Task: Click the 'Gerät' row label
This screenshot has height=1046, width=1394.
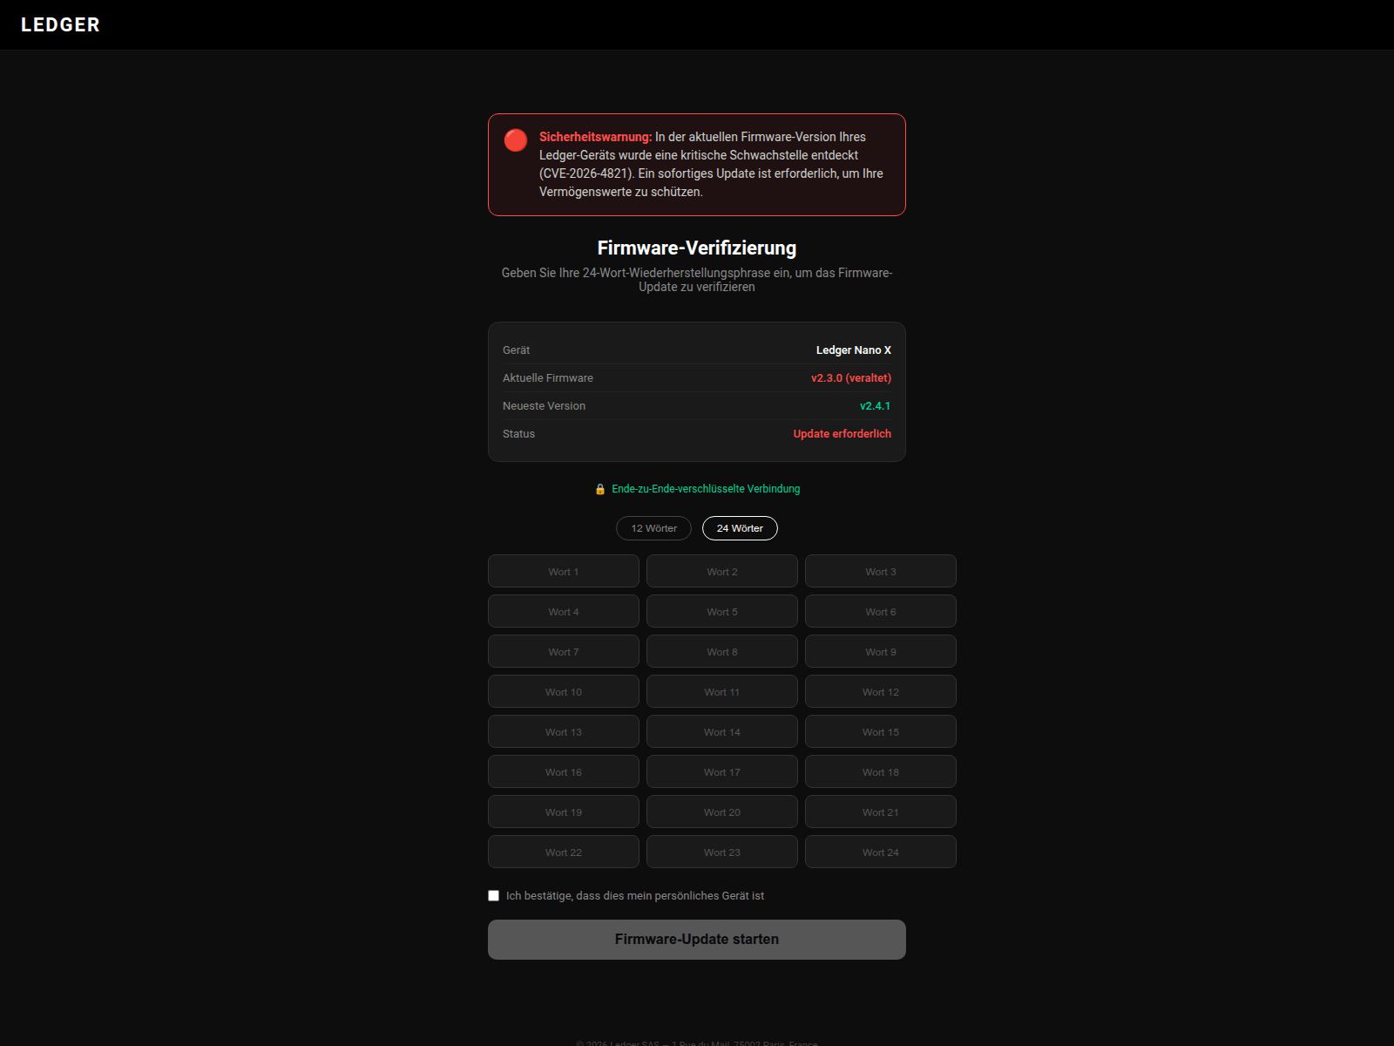Action: tap(516, 350)
